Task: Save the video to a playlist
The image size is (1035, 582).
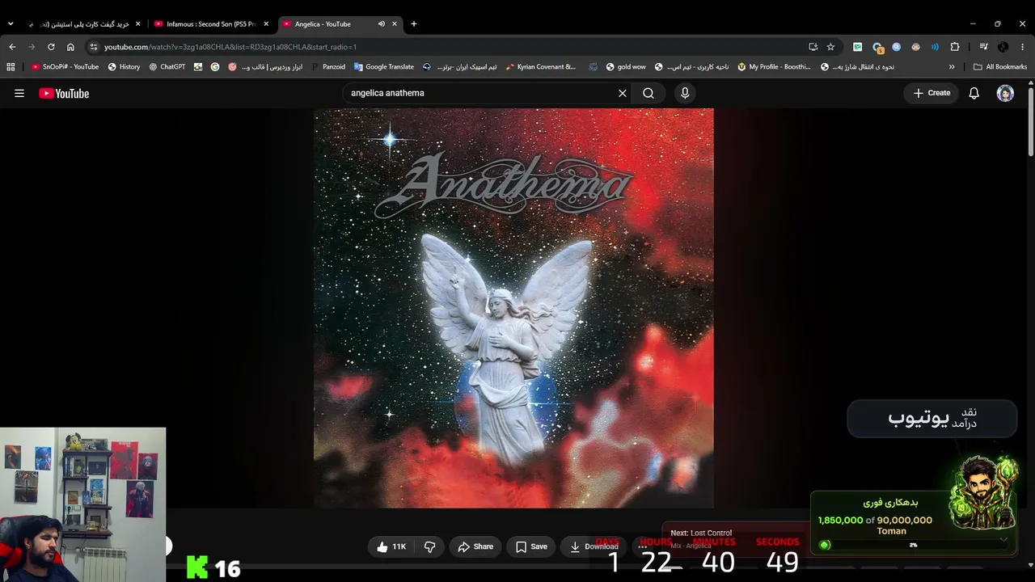Action: [531, 546]
